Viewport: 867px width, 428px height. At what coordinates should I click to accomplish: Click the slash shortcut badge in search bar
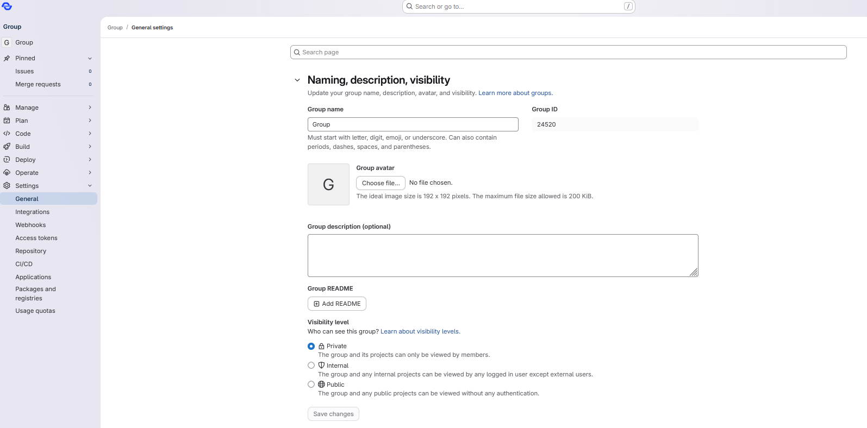[x=628, y=7]
